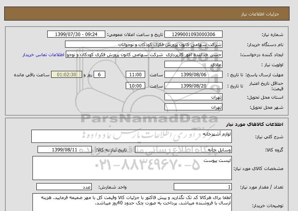The width and height of the screenshot is (298, 211).
Task: Click the need number field 1299001093000306
Action: coord(193,34)
